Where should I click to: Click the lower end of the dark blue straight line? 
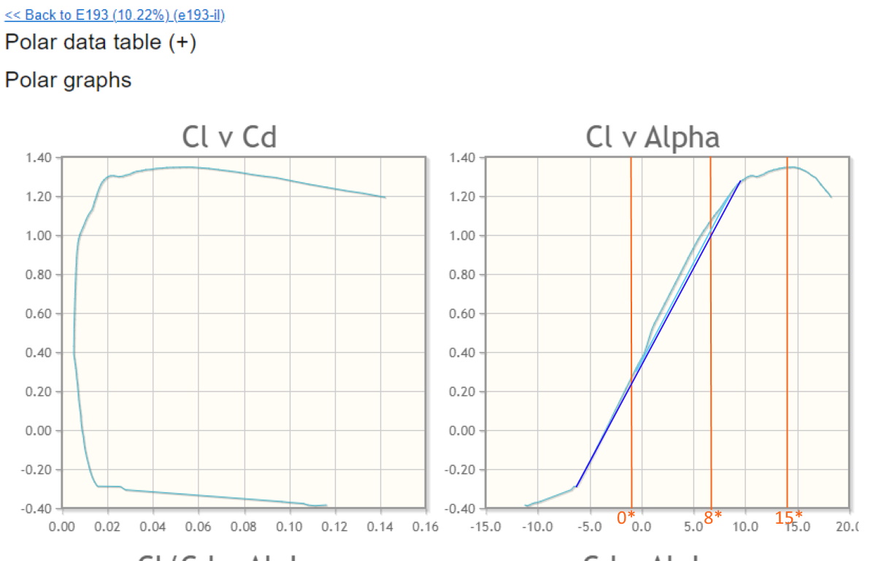coord(577,486)
